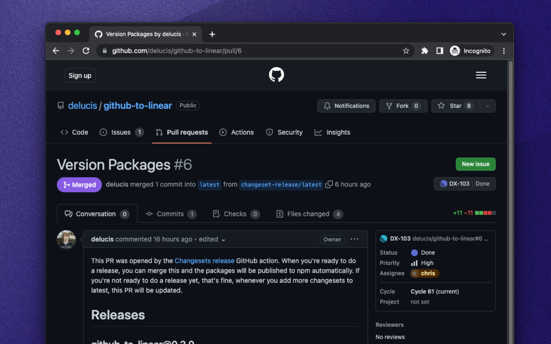Open the Insights tab

click(x=332, y=132)
